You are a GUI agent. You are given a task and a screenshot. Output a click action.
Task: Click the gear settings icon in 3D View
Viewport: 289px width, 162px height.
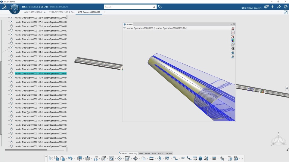coord(233,49)
